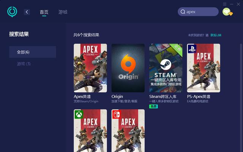Open the Switch Apex Legends cover
The height and width of the screenshot is (152, 243).
pyautogui.click(x=128, y=131)
